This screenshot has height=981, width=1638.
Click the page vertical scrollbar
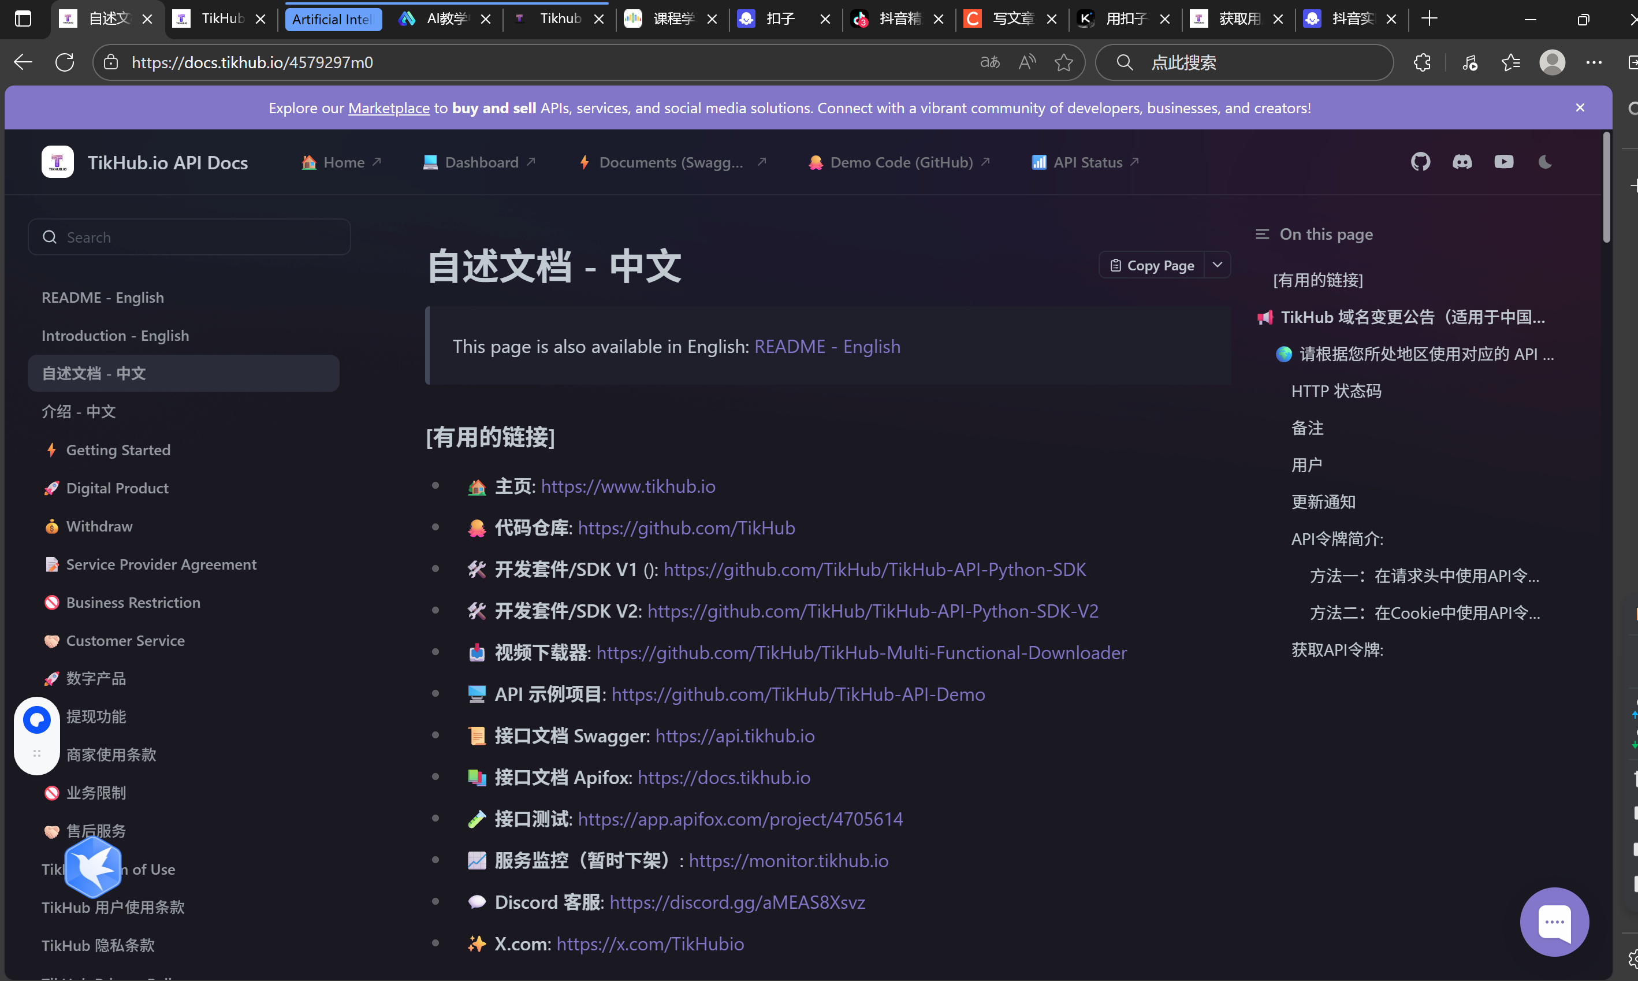tap(1606, 187)
